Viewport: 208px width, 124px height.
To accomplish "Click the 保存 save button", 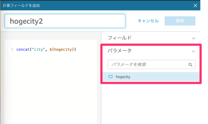I will pos(180,21).
